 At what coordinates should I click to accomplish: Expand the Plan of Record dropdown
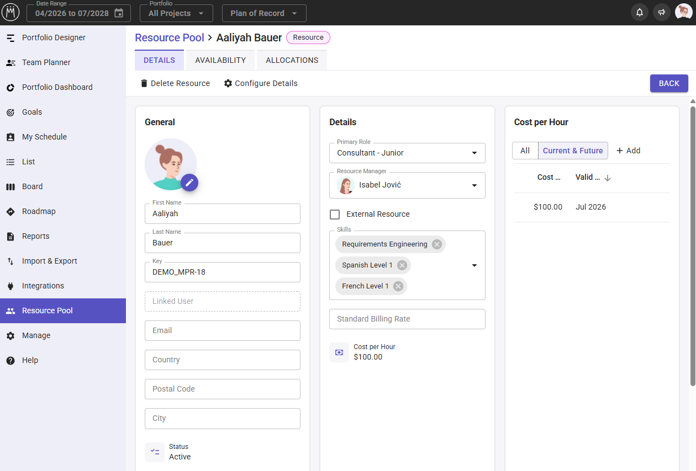264,13
